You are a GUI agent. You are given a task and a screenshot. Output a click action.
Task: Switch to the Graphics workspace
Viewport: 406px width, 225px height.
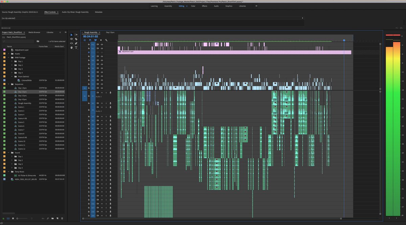pyautogui.click(x=229, y=6)
